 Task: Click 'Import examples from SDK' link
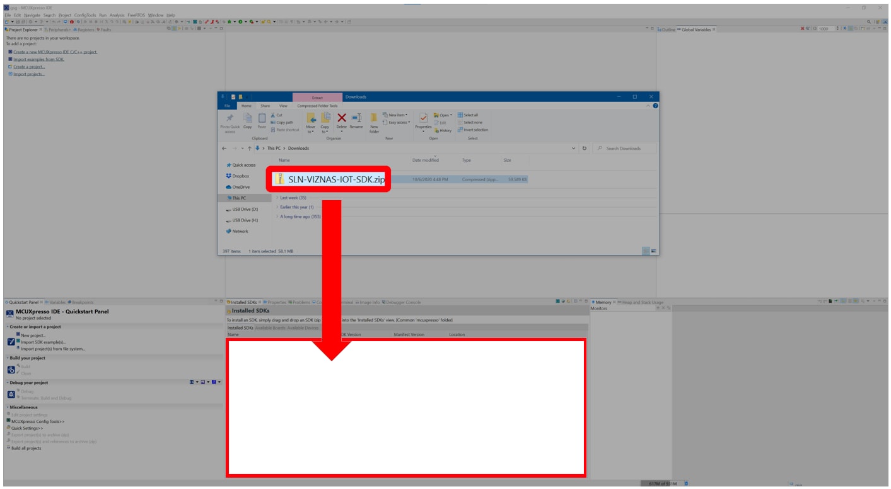tap(38, 59)
